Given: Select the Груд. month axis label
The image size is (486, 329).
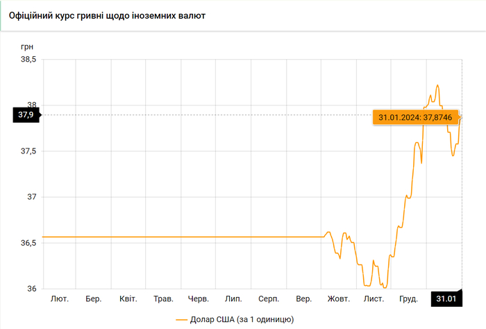Looking at the screenshot, I should [408, 299].
